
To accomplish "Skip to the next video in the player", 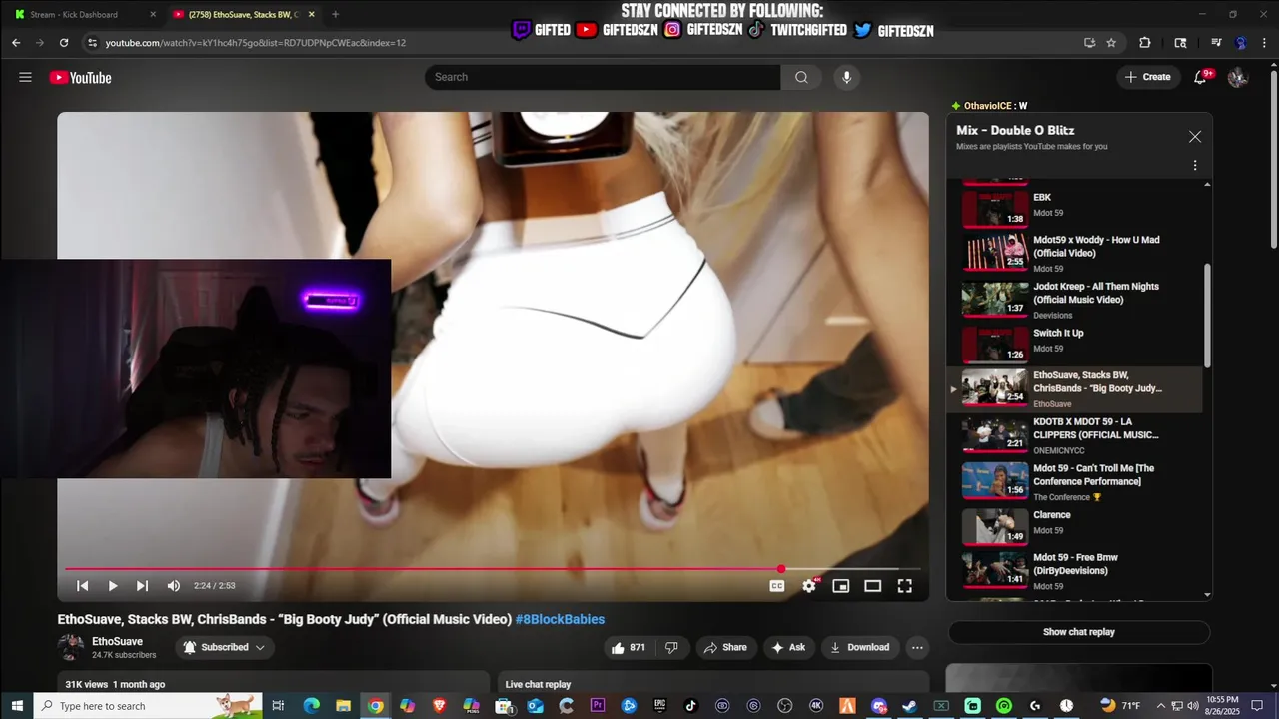I will click(142, 586).
